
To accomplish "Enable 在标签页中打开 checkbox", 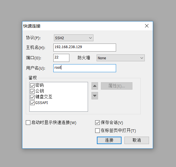I will click(x=97, y=131).
